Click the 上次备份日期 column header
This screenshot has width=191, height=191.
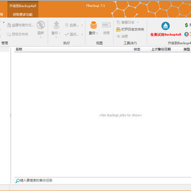click(x=161, y=49)
